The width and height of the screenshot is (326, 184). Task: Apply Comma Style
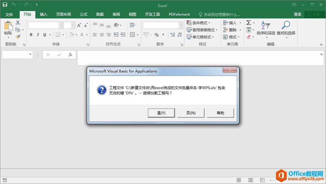pos(163,35)
